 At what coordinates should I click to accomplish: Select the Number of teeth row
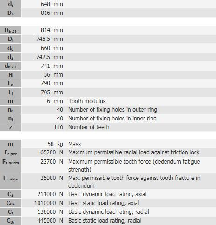click(108, 127)
